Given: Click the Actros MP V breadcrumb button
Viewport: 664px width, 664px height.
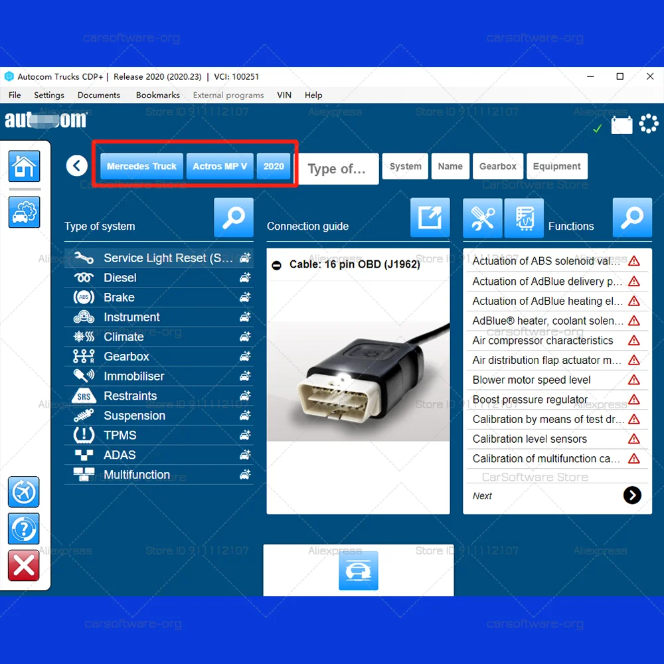Looking at the screenshot, I should [x=220, y=166].
